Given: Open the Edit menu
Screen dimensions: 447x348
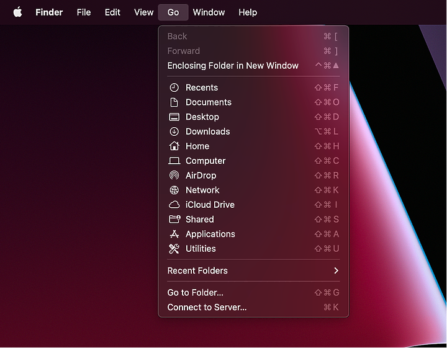Looking at the screenshot, I should (112, 12).
